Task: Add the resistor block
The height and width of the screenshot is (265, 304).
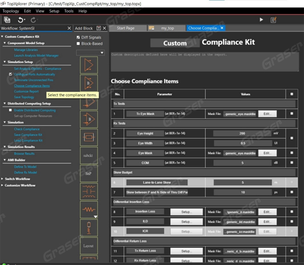Action: pos(89,210)
